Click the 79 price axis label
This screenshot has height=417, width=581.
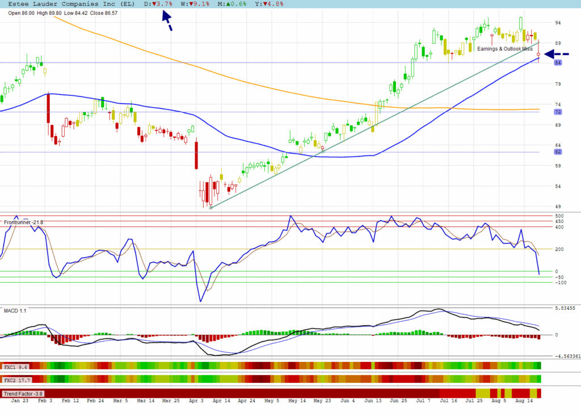point(558,84)
